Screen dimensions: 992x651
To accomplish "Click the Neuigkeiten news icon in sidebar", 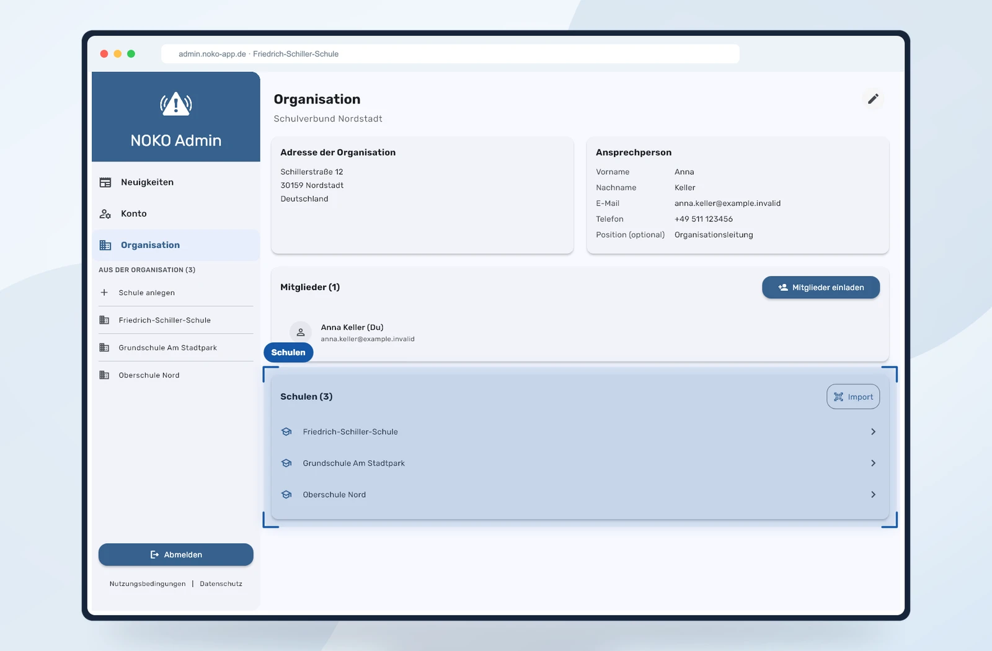I will click(x=105, y=182).
